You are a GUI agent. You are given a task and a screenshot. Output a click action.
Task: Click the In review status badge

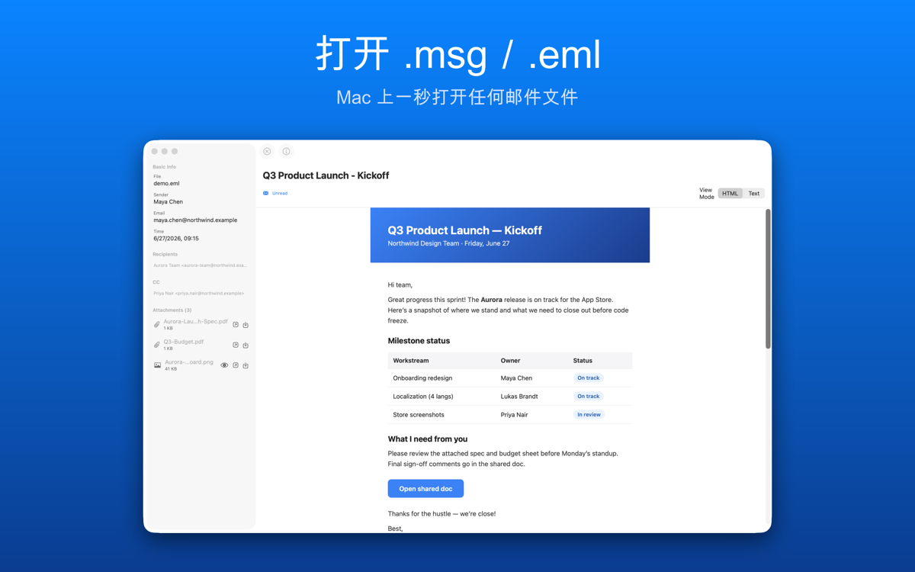[x=589, y=414]
